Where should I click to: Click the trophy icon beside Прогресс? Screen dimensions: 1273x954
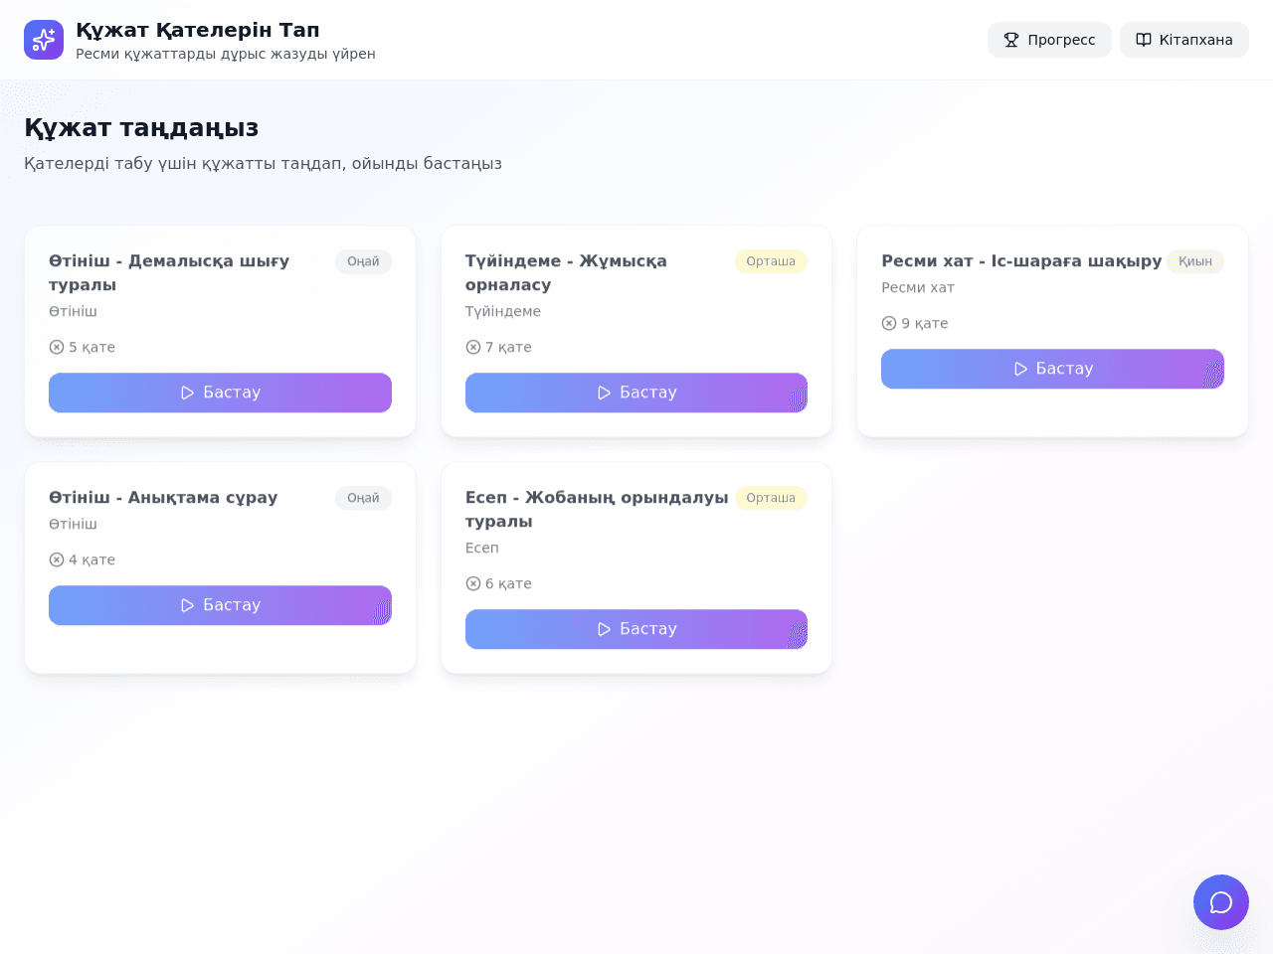(x=1011, y=40)
